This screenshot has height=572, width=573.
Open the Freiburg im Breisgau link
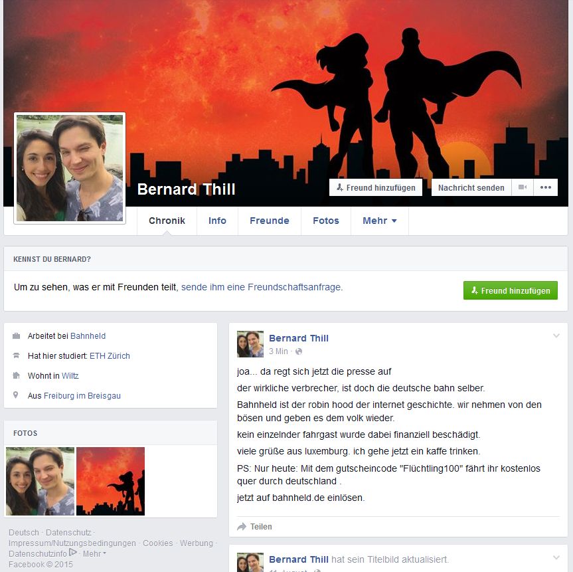[82, 395]
